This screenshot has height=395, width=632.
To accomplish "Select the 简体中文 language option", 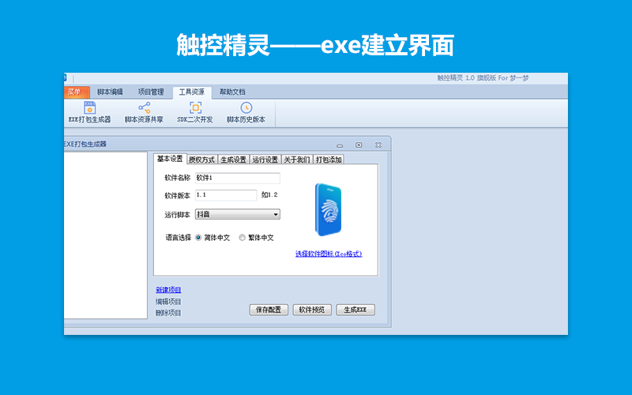I will pos(198,238).
